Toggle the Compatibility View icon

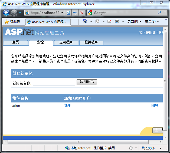(68, 13)
